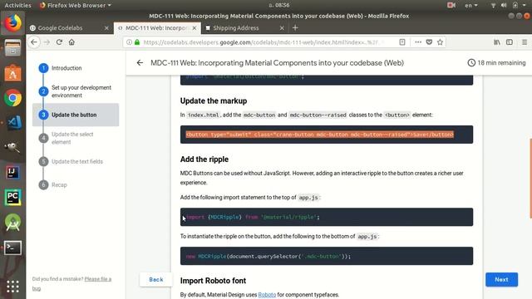
Task: Open PyCharm from the dock
Action: pos(13,198)
